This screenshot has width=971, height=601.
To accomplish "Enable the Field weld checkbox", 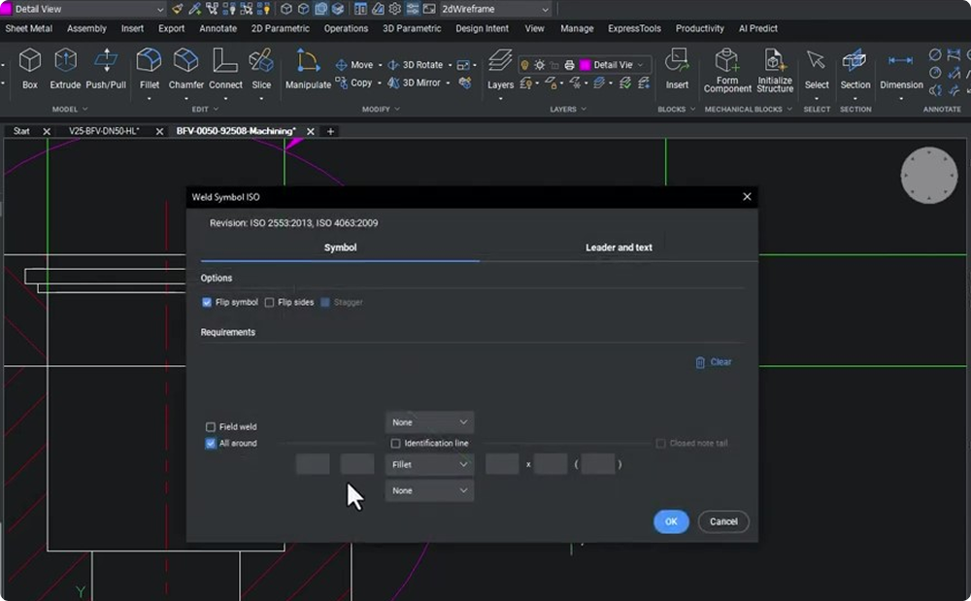I will [x=211, y=427].
